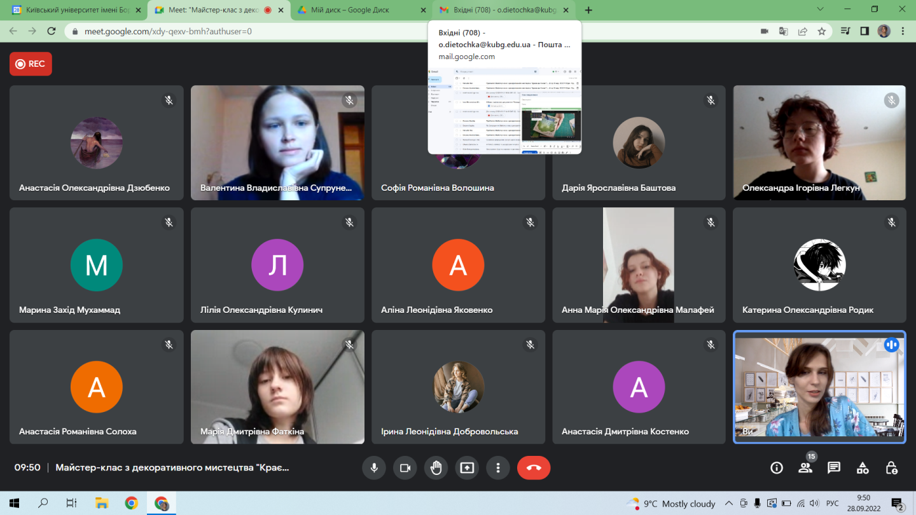Click the share page icon in the address bar
Viewport: 916px width, 515px height.
[803, 31]
